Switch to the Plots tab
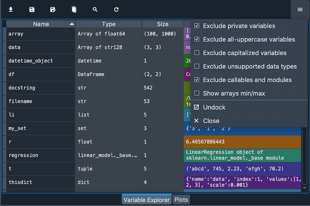The width and height of the screenshot is (310, 206). coord(181,200)
